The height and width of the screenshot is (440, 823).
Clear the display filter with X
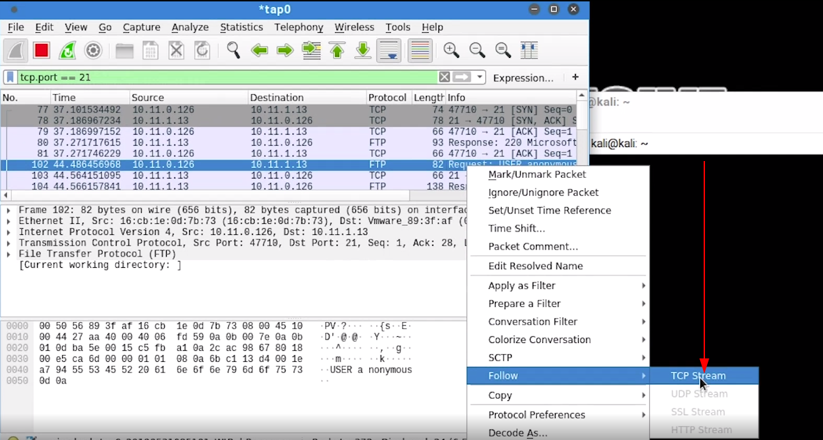coord(445,77)
